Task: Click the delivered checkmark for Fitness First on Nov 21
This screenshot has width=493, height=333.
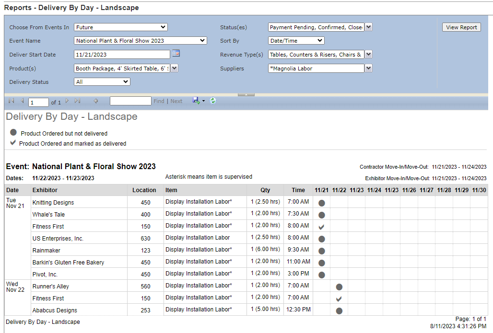Action: coord(321,226)
